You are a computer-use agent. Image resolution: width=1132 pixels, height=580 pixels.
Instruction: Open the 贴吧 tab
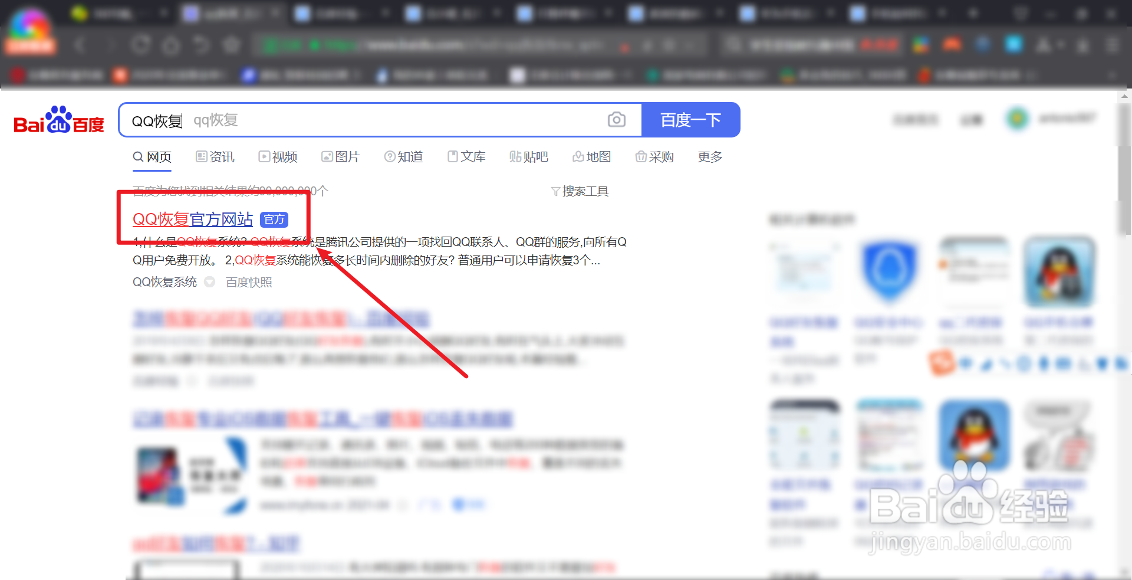(x=529, y=157)
